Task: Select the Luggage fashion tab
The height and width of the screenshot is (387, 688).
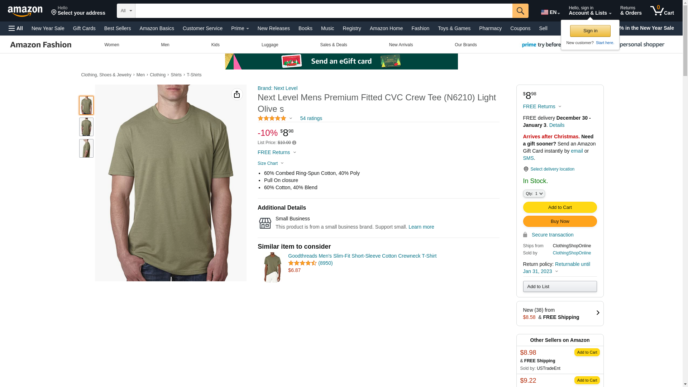Action: click(x=269, y=45)
